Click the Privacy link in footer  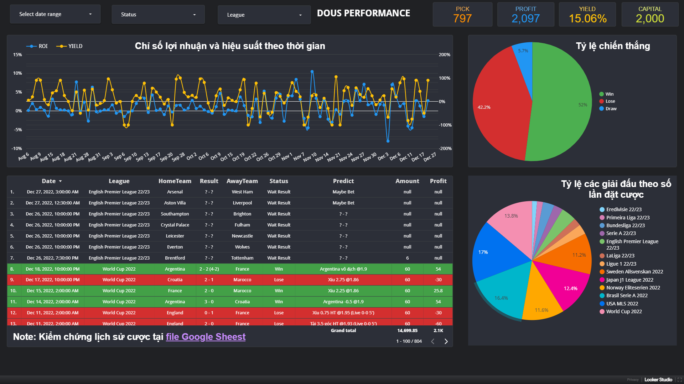(x=633, y=379)
